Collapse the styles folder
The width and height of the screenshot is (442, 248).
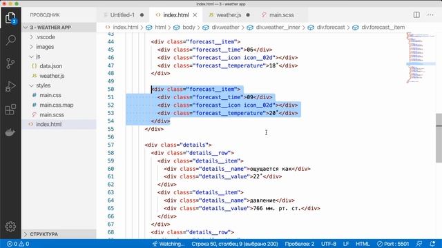tap(59, 85)
